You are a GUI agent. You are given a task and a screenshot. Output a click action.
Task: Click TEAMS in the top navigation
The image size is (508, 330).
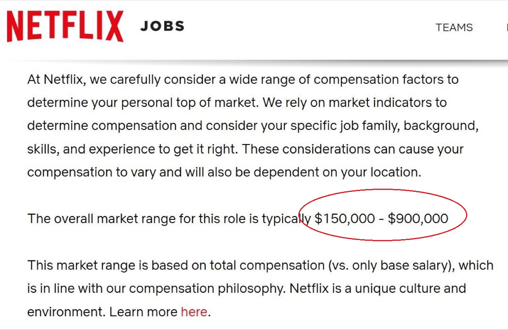coord(454,28)
